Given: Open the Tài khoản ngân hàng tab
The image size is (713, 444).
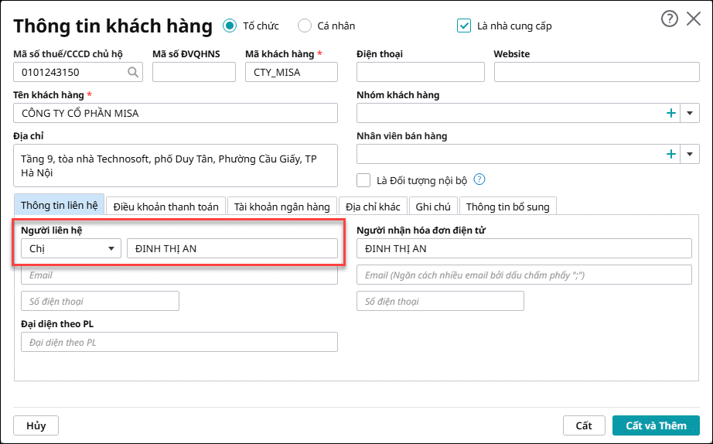Looking at the screenshot, I should [x=282, y=206].
